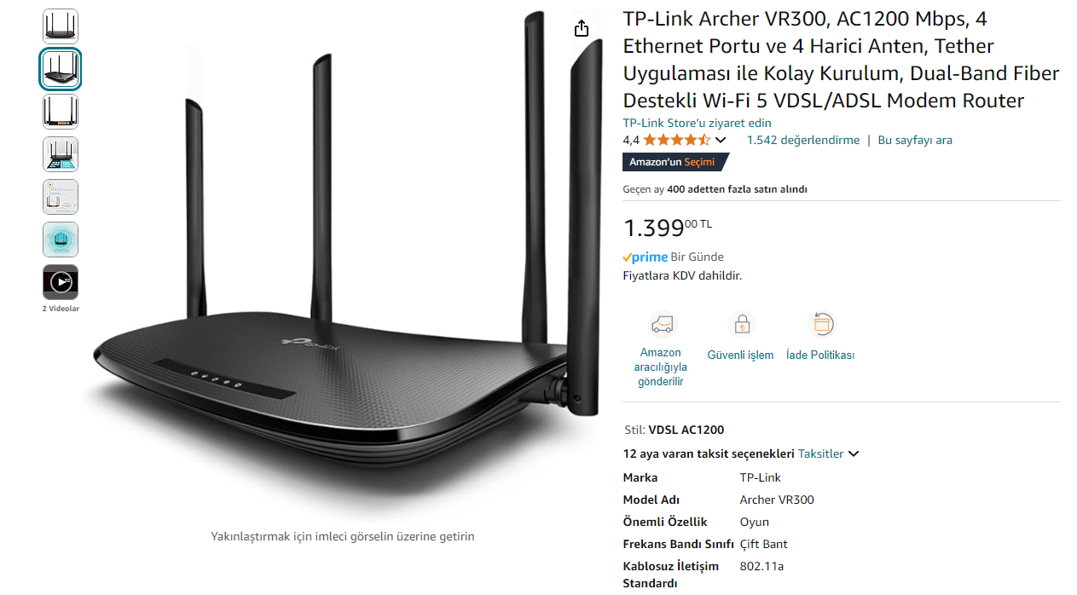Click the prime logo badge
Screen dimensions: 1077x595
click(645, 257)
